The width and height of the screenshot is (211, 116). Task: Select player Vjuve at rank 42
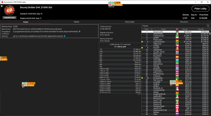click(175, 114)
